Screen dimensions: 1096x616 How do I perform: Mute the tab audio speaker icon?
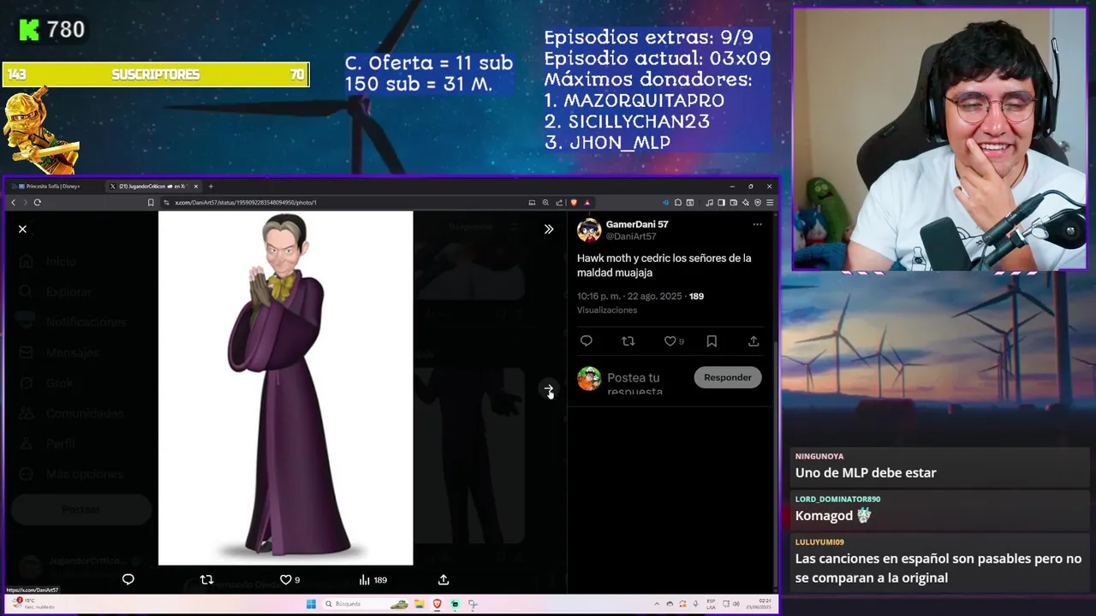[666, 203]
